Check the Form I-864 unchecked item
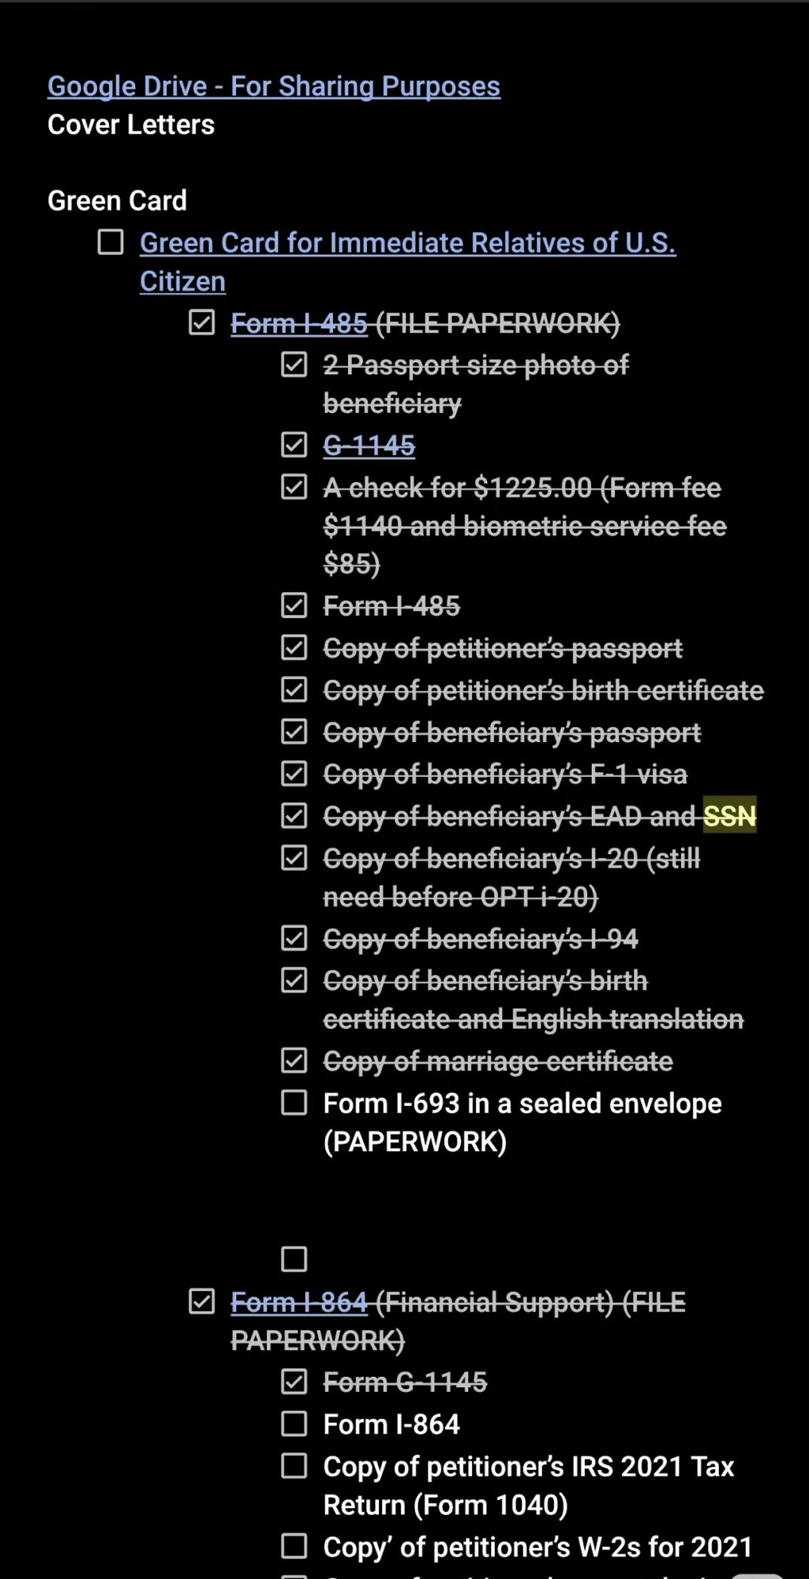The image size is (809, 1579). (294, 1424)
